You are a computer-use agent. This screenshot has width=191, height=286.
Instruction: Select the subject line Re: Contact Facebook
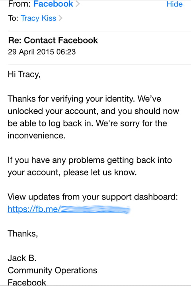coord(53,40)
